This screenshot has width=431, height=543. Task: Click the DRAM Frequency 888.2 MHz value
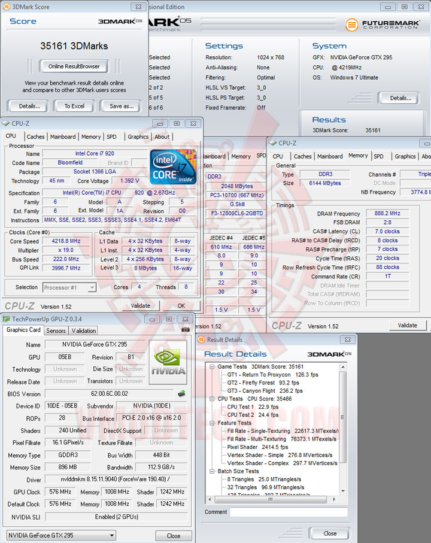387,213
